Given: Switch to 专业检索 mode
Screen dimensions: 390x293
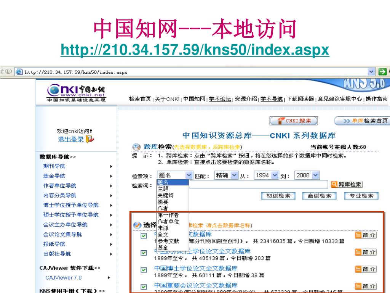Looking at the screenshot, I should pyautogui.click(x=361, y=196).
